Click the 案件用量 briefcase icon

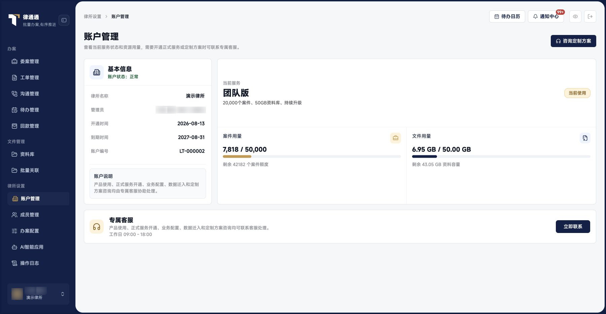(x=396, y=138)
